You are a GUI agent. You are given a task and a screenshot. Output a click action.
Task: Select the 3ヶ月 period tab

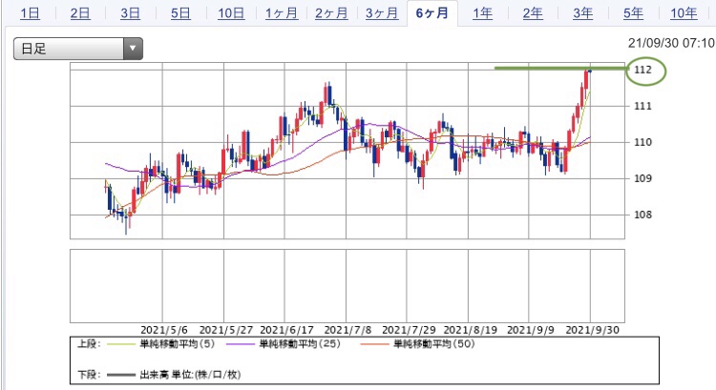pyautogui.click(x=381, y=13)
